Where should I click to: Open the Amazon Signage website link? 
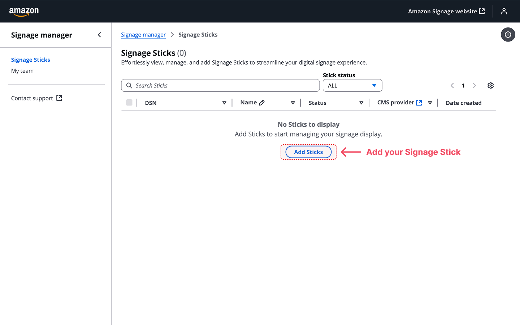pos(446,12)
